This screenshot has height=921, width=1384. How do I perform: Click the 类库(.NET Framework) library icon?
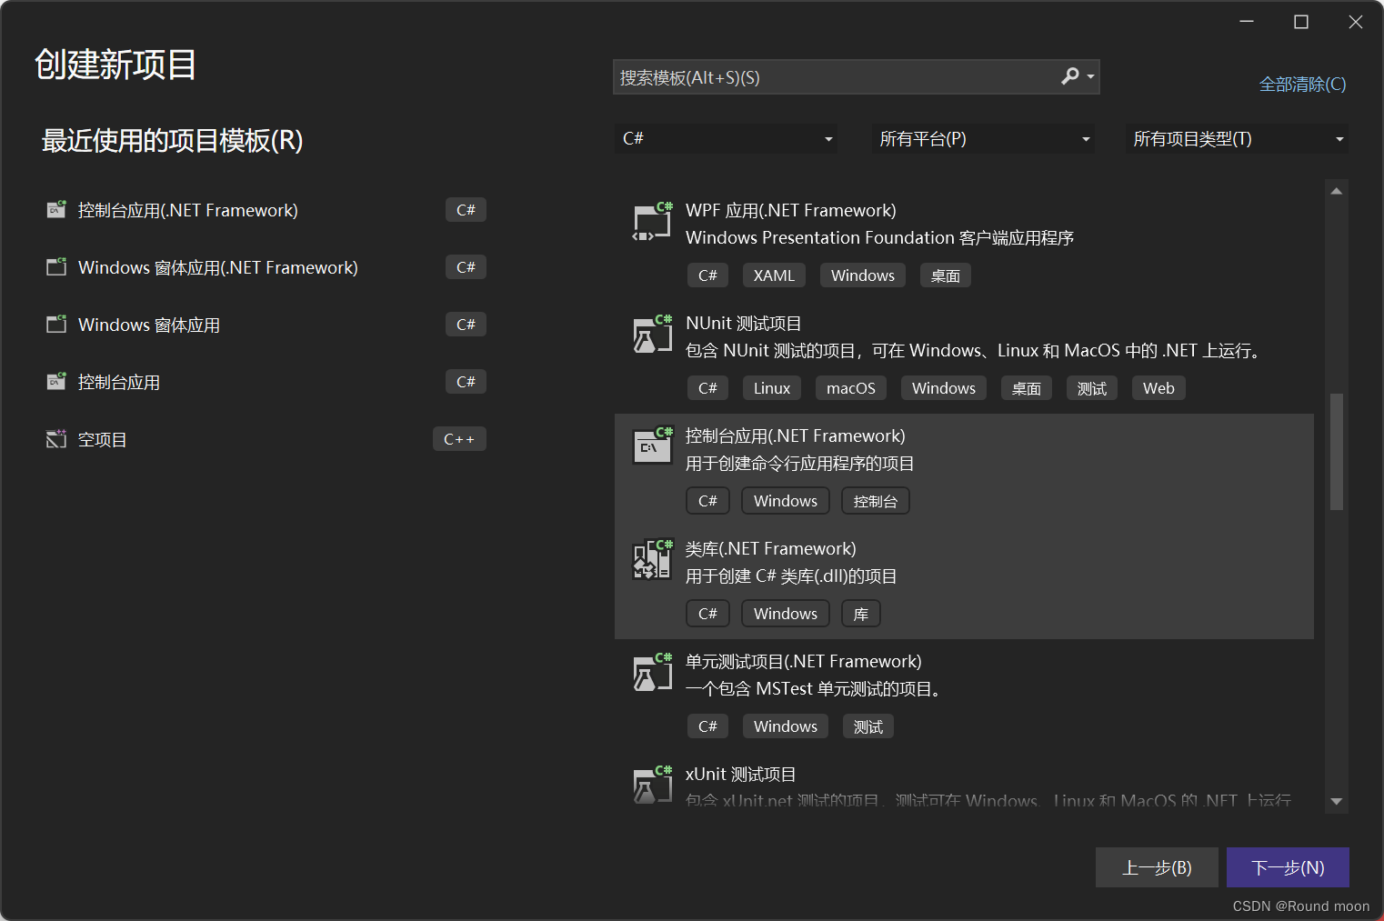tap(652, 559)
